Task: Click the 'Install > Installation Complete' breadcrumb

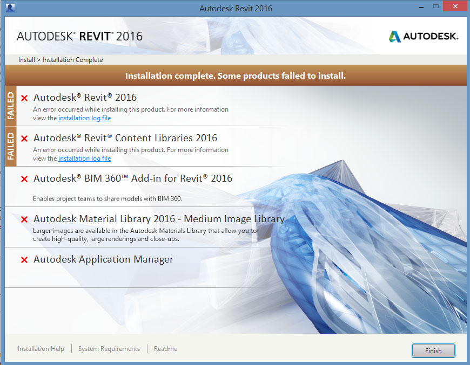Action: point(61,60)
